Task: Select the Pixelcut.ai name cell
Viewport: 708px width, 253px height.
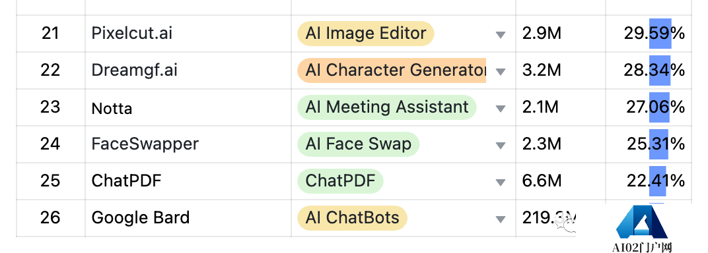Action: (x=188, y=34)
